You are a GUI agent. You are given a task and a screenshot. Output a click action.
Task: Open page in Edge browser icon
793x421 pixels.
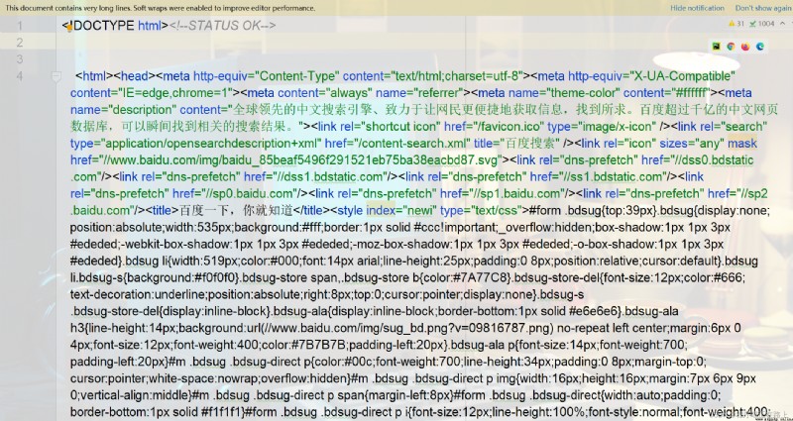pyautogui.click(x=760, y=47)
